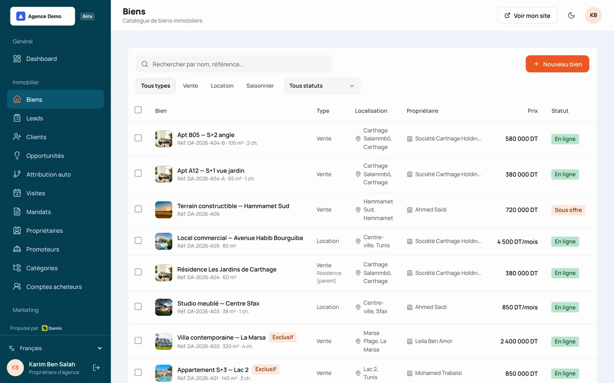
Task: Check the Local commercial row checkbox
Action: (x=138, y=241)
